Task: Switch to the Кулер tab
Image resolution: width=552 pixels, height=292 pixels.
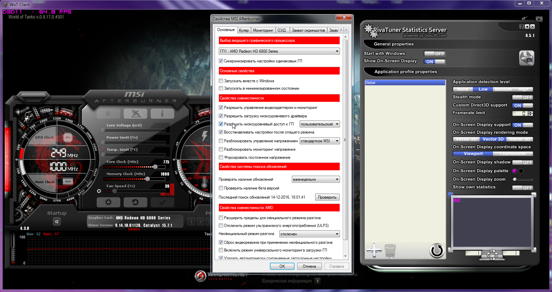Action: [244, 30]
